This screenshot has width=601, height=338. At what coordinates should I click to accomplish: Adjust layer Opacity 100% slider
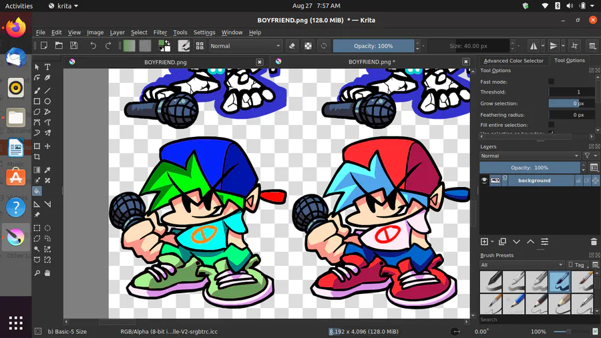click(x=530, y=168)
